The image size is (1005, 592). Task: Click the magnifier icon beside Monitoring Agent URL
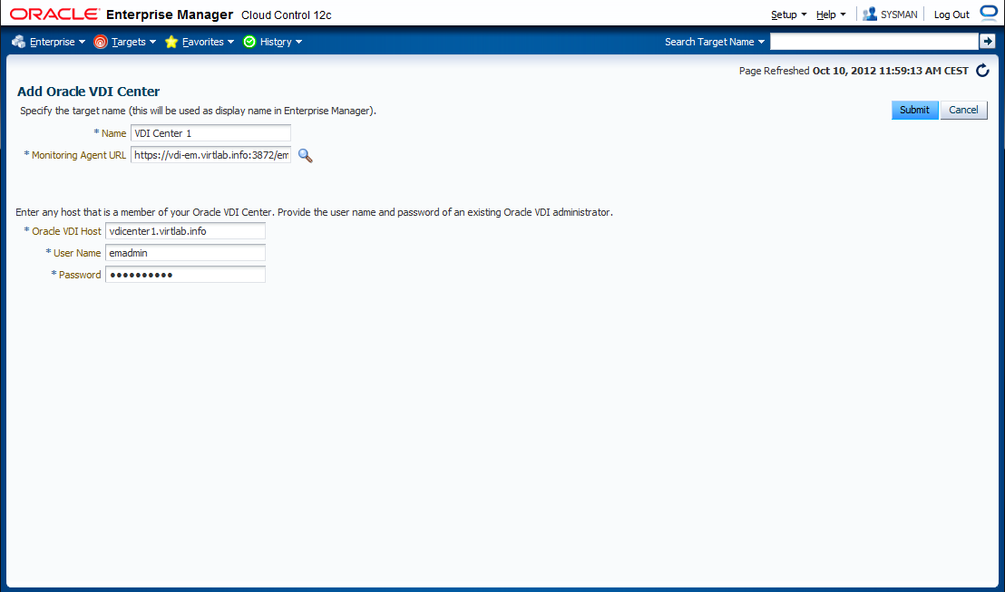(305, 156)
